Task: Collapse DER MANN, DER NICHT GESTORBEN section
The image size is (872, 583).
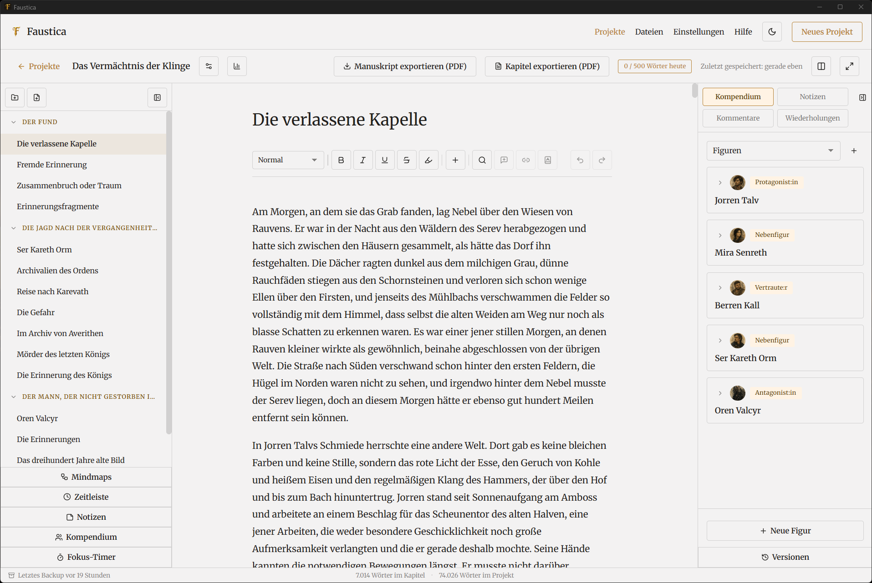Action: pyautogui.click(x=14, y=397)
